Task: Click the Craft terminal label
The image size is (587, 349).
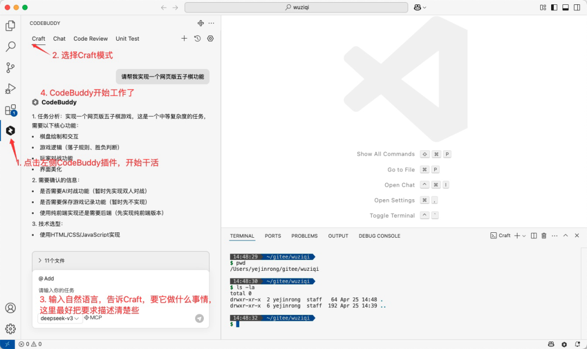Action: 501,236
